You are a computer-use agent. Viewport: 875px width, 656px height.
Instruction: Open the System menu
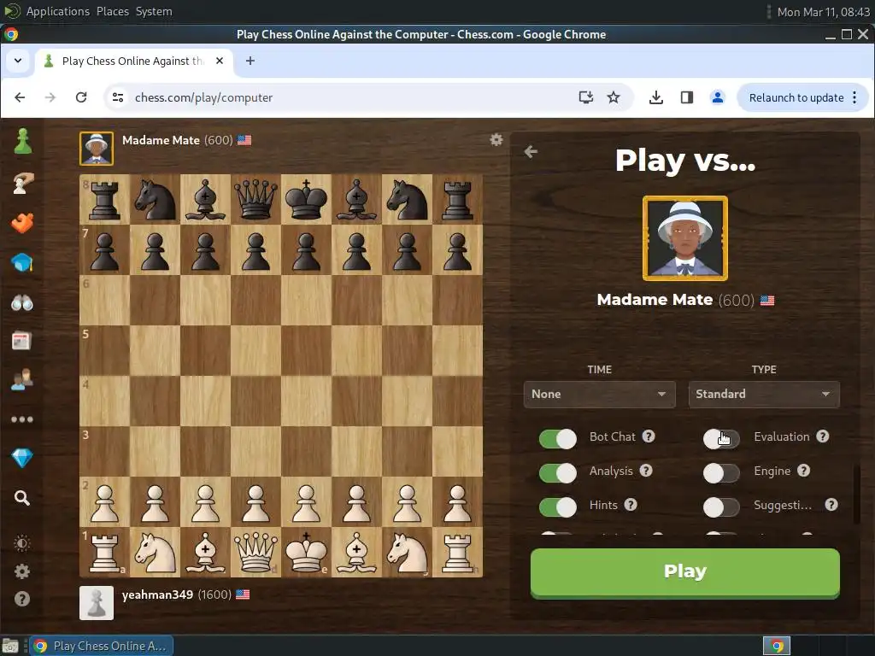154,11
